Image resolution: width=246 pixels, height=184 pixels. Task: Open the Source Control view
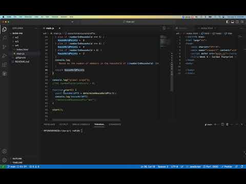(5, 47)
